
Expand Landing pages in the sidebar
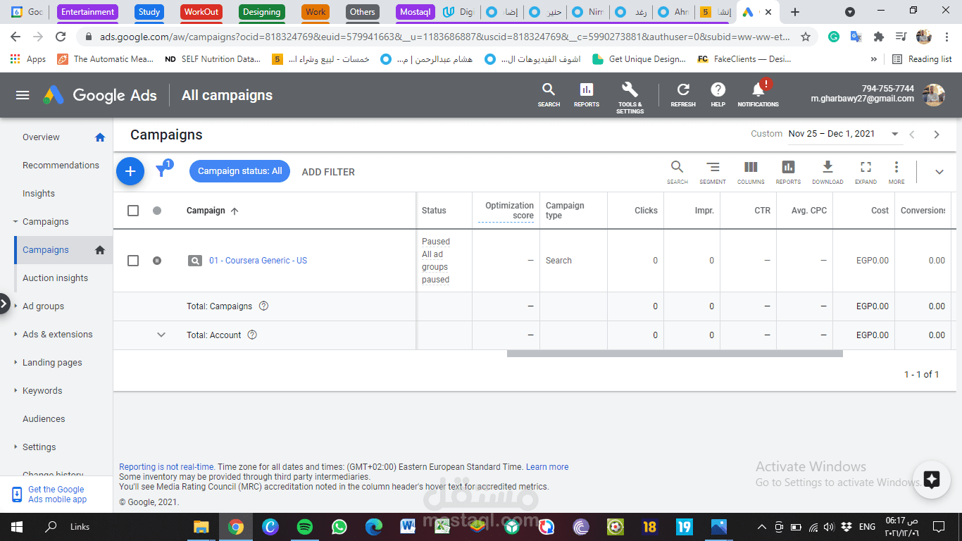15,362
